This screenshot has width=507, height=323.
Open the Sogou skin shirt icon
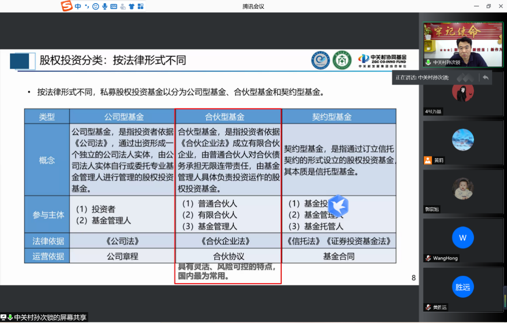click(131, 6)
